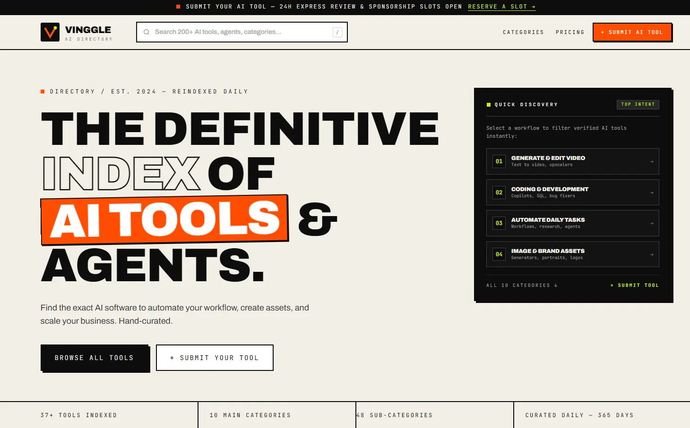This screenshot has width=690, height=428.
Task: Click the 37+ Tools Indexed stat
Action: (x=78, y=415)
